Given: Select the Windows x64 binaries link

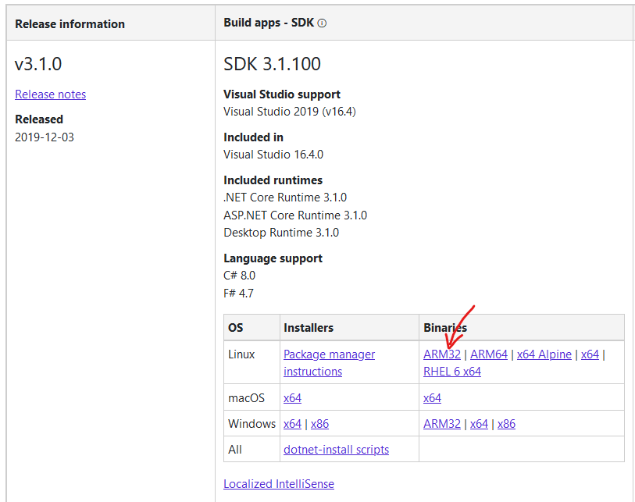Looking at the screenshot, I should tap(479, 424).
